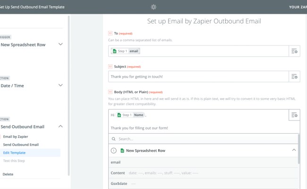
Task: Click the Body text area
Action: (198, 121)
